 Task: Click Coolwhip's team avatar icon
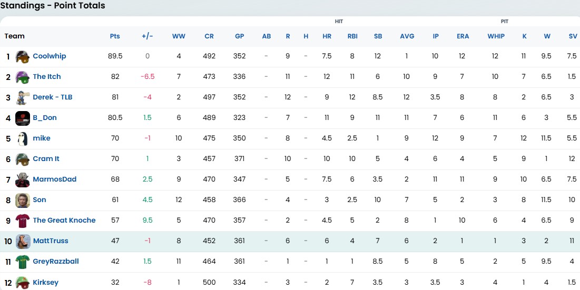coord(22,56)
